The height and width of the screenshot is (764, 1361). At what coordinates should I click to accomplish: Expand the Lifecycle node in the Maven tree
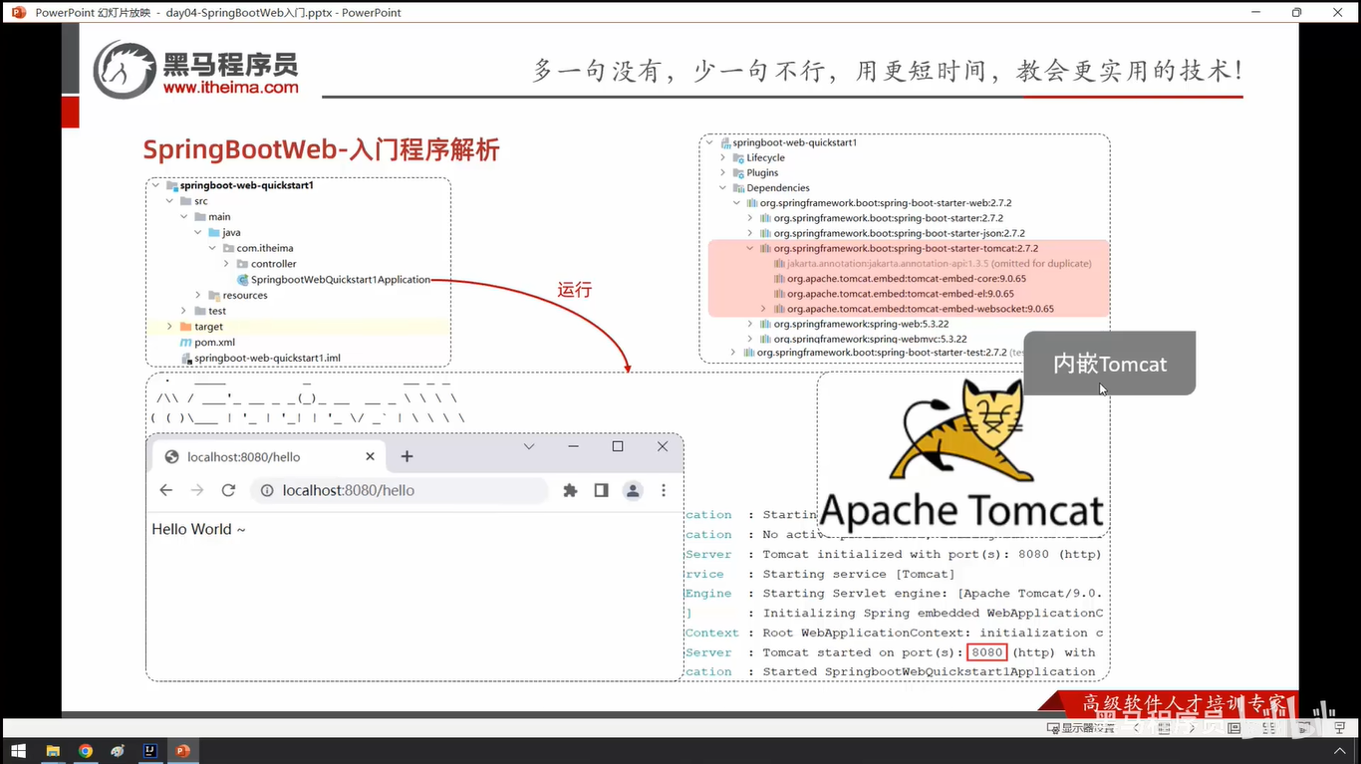(723, 157)
